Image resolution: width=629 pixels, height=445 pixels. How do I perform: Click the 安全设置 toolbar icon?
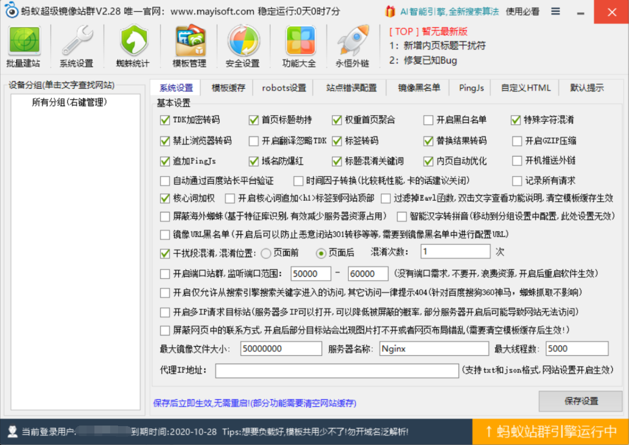(243, 42)
